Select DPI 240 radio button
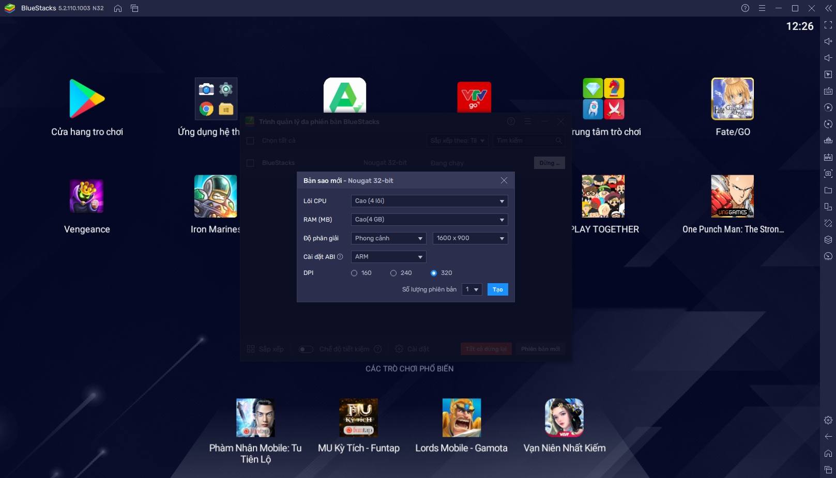836x478 pixels. [x=393, y=273]
